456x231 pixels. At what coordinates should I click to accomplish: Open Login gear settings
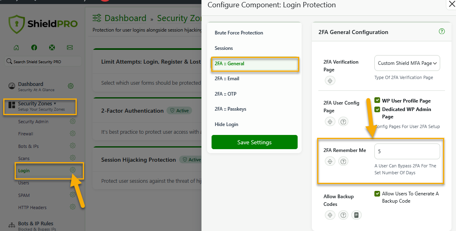pos(73,170)
